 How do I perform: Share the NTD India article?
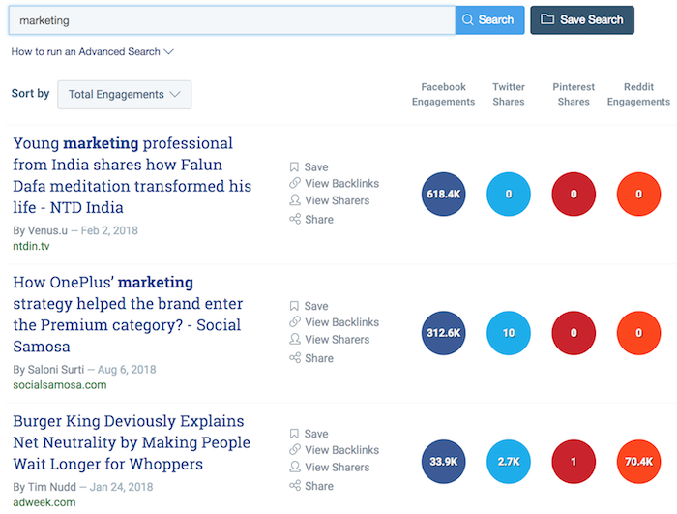pos(311,219)
